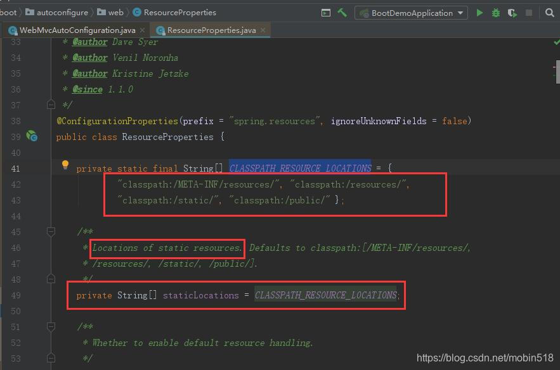Click the "classpath:/static/" string
560x370 pixels.
tap(167, 200)
